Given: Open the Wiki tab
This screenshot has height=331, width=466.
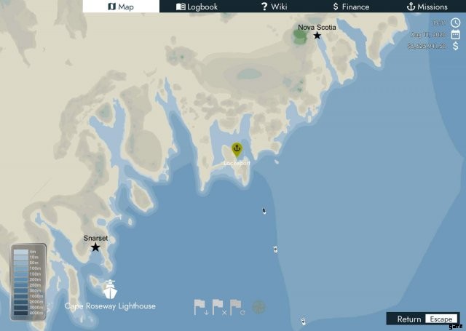Looking at the screenshot, I should point(274,7).
